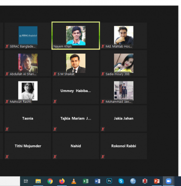The width and height of the screenshot is (181, 186).
Task: Select Nayem Khan's highlighted video tile
Action: (x=76, y=36)
